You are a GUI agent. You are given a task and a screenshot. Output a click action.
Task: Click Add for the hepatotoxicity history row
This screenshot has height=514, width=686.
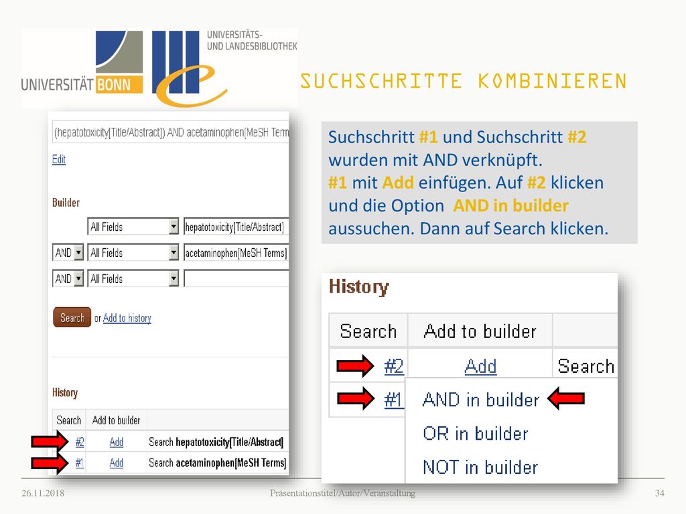117,442
